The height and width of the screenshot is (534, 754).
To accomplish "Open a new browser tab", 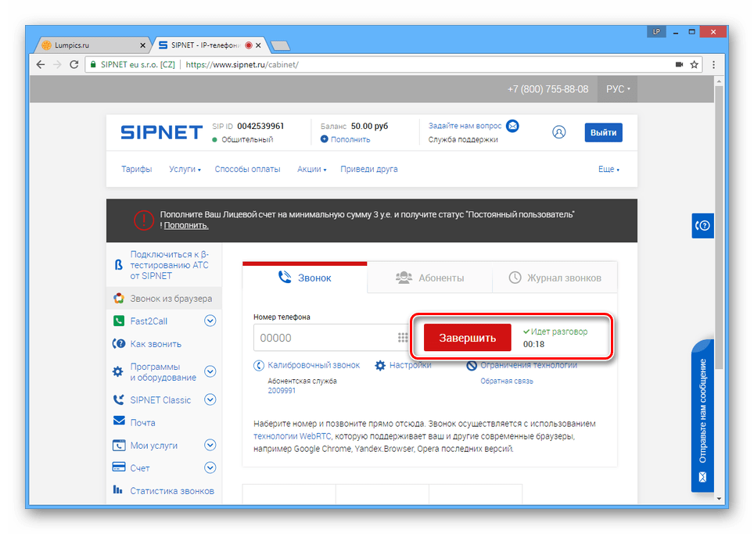I will (x=280, y=45).
